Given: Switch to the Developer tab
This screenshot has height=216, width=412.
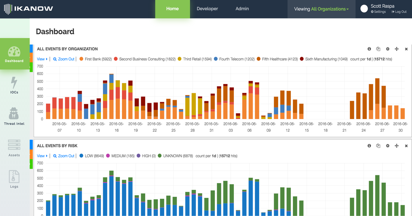Looking at the screenshot, I should [x=207, y=9].
